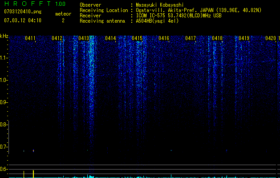Click antenna text A504HB(yagi 4el)
The width and height of the screenshot is (280, 178).
tap(157, 21)
